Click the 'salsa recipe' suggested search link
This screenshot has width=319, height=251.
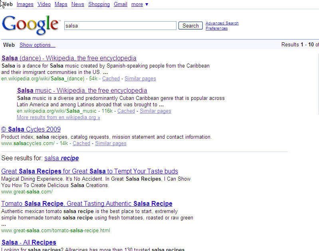coord(61,158)
